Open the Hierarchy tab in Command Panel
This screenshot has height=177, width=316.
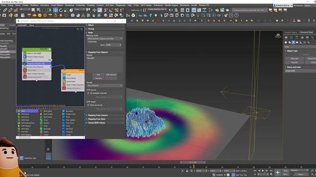tap(297, 37)
